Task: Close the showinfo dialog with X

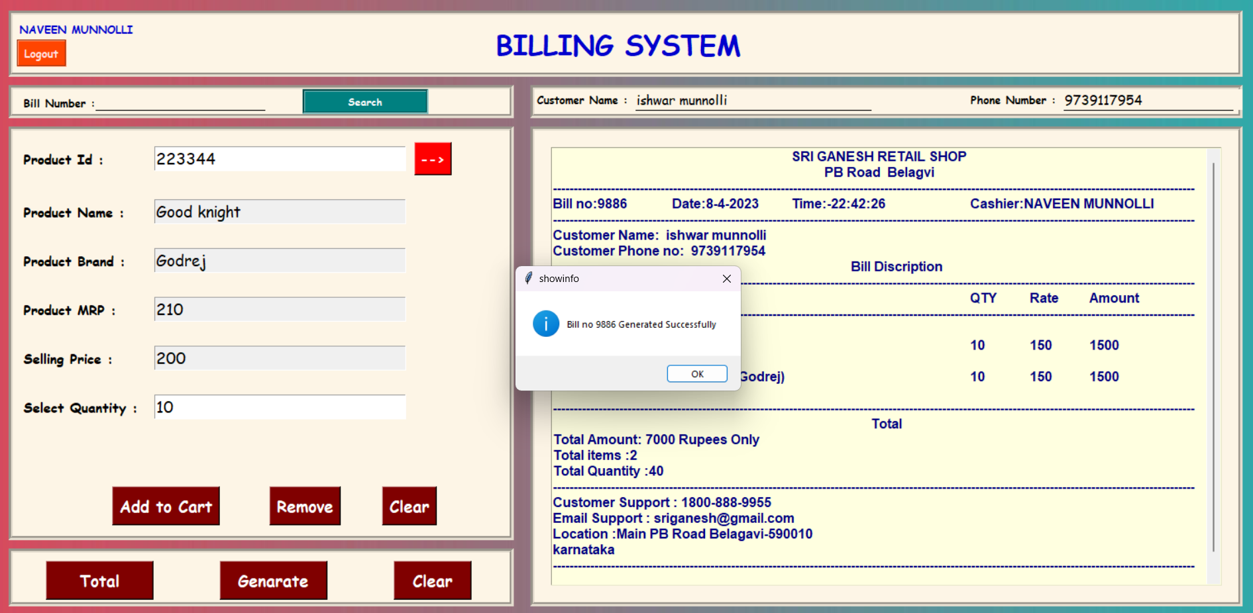Action: click(x=726, y=279)
